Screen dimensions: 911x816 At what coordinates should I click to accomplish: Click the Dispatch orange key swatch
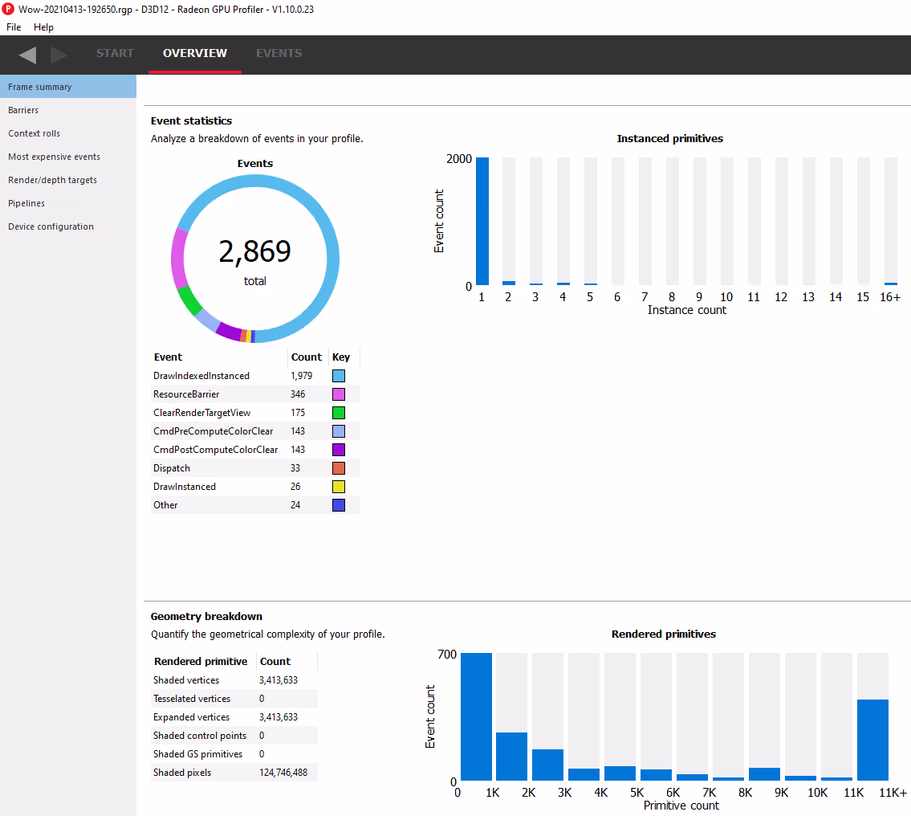[339, 468]
